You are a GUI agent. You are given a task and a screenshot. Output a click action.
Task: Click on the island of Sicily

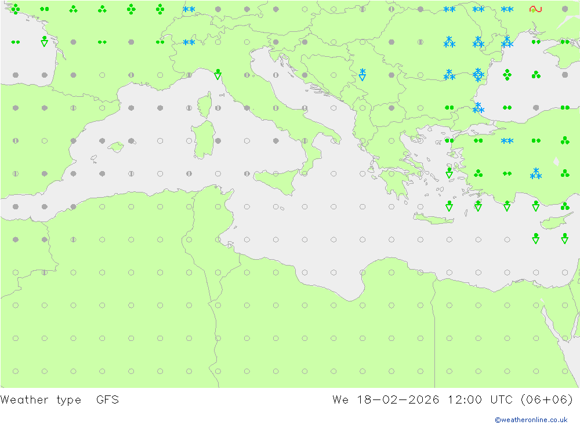coord(277,181)
